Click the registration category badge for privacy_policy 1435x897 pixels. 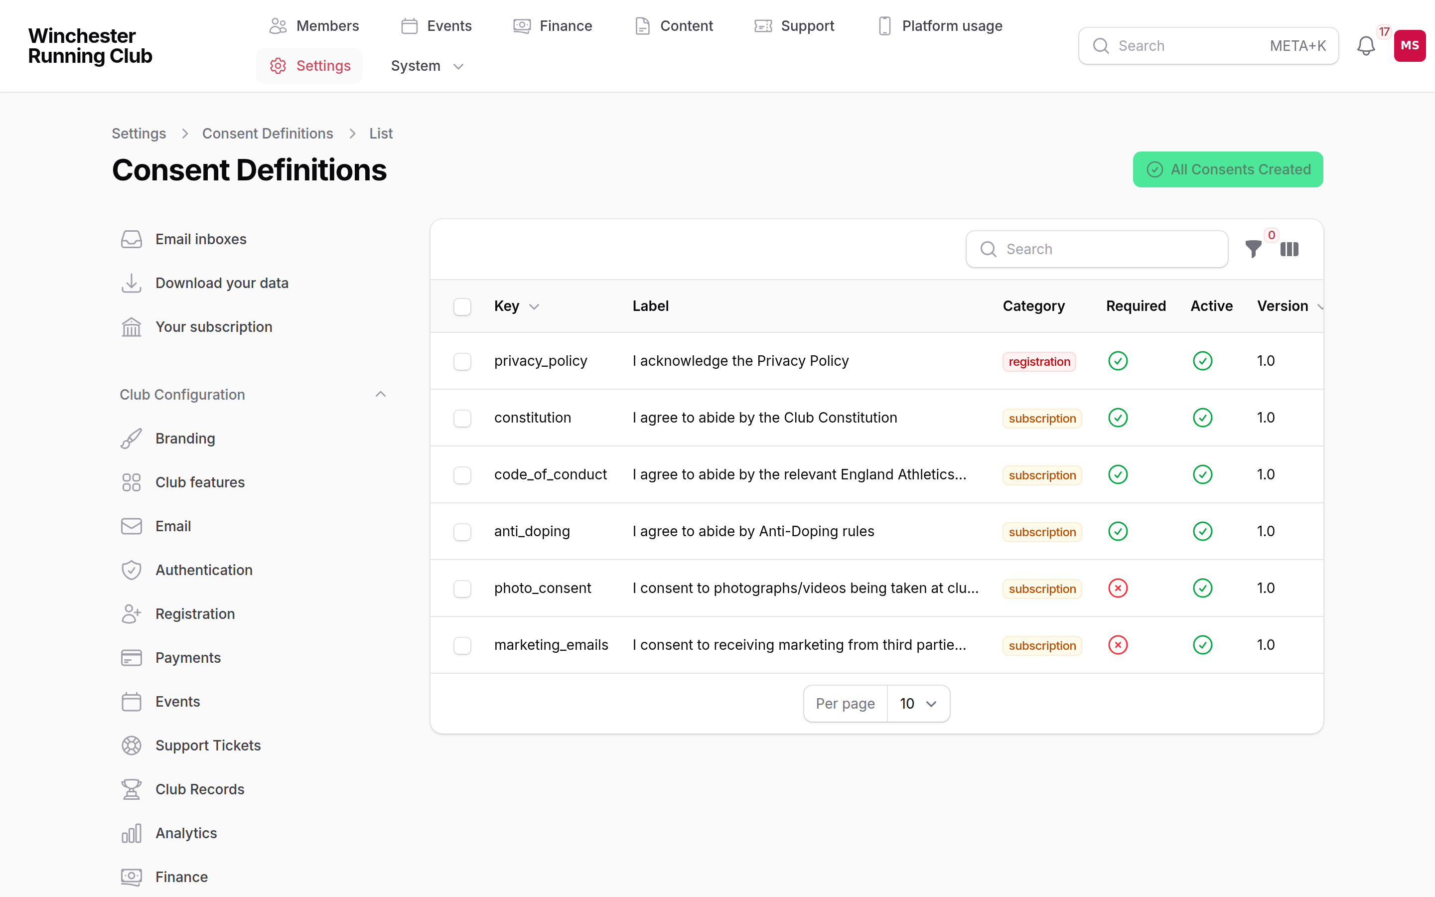tap(1039, 362)
